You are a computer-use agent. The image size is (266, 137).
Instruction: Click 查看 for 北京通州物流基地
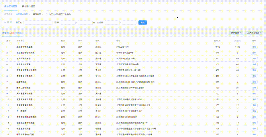coord(254,47)
